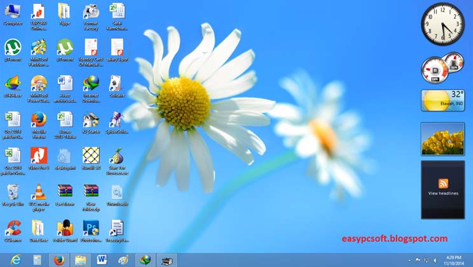
Task: Launch Paint from the taskbar
Action: point(123,260)
